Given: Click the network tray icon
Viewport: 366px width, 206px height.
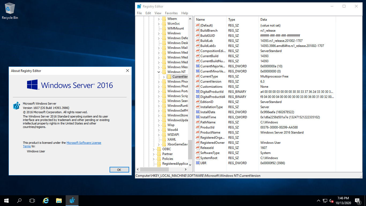Looking at the screenshot, I should coord(325,201).
